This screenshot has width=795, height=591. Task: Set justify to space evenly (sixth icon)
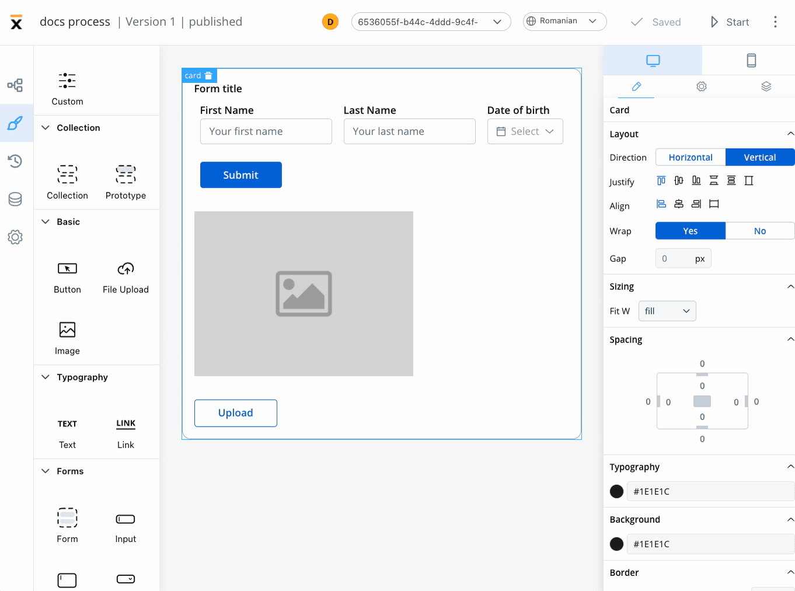(x=749, y=181)
